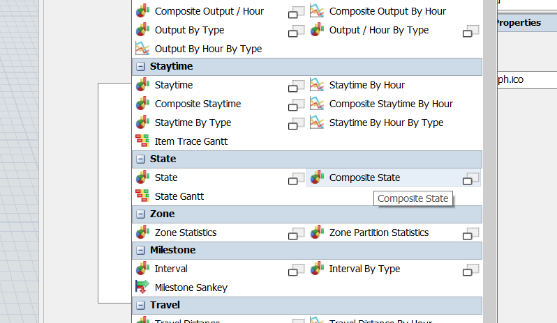Select Composite Staytime menu entry

click(x=198, y=104)
